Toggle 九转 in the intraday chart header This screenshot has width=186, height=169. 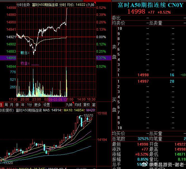pos(91,5)
